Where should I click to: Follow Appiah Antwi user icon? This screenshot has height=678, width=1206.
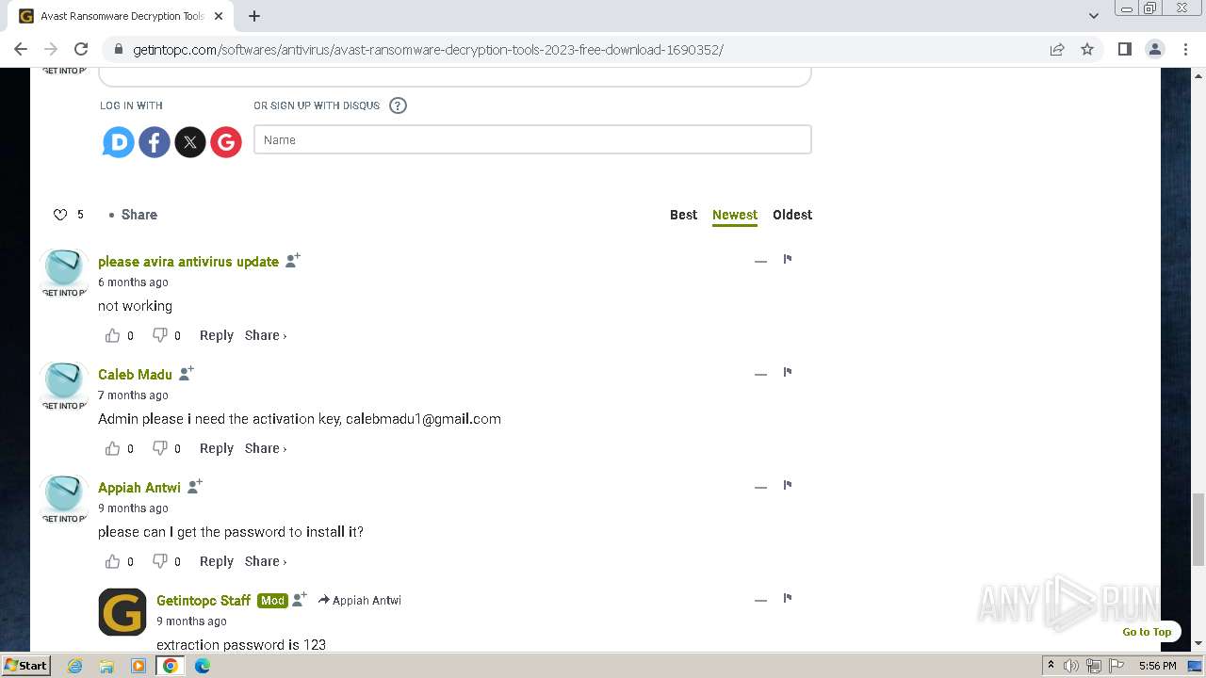195,486
